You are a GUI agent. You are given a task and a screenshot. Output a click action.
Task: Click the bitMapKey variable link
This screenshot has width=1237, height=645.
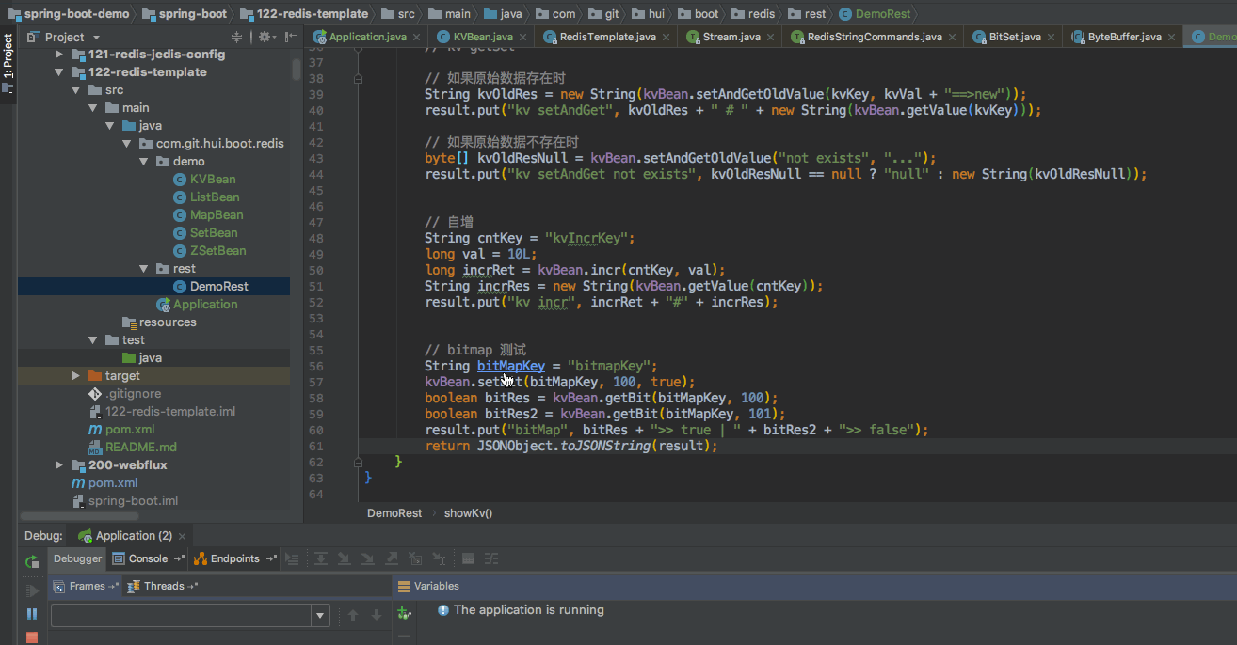tap(510, 366)
